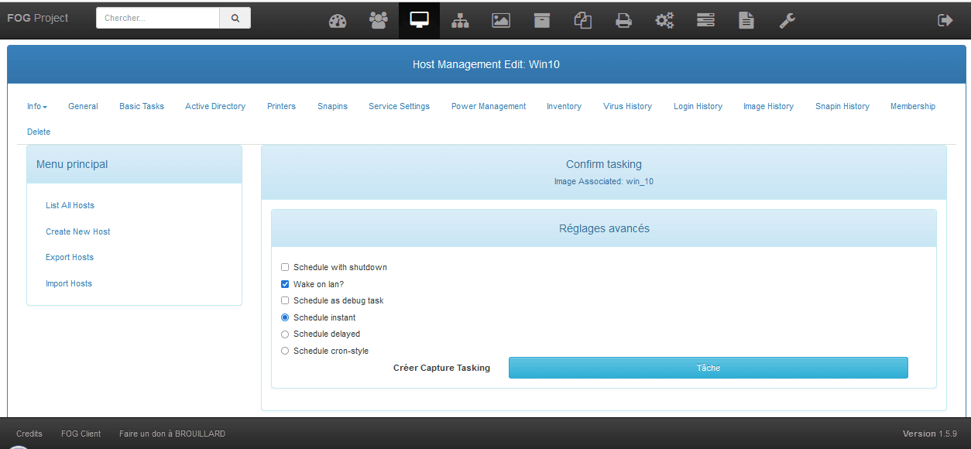This screenshot has width=971, height=449.
Task: Click the Delete host tab
Action: tap(39, 132)
